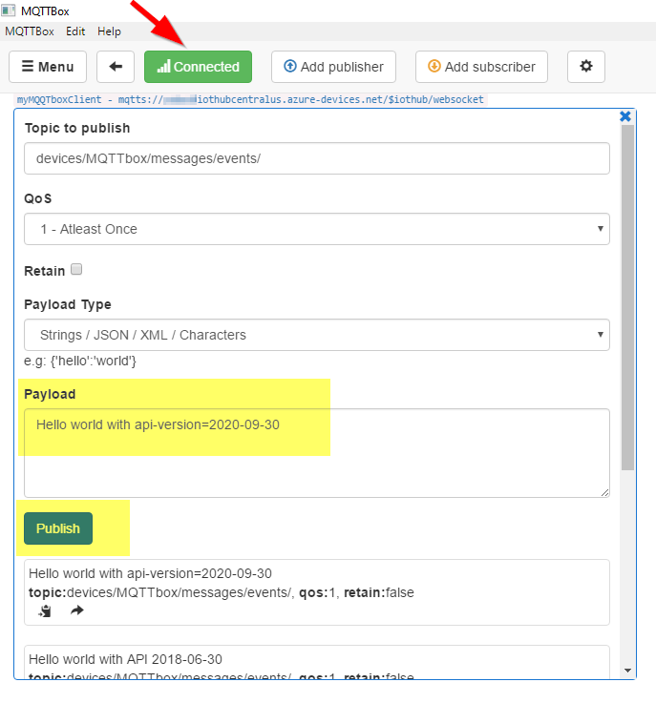Click the Publish button

coord(58,528)
